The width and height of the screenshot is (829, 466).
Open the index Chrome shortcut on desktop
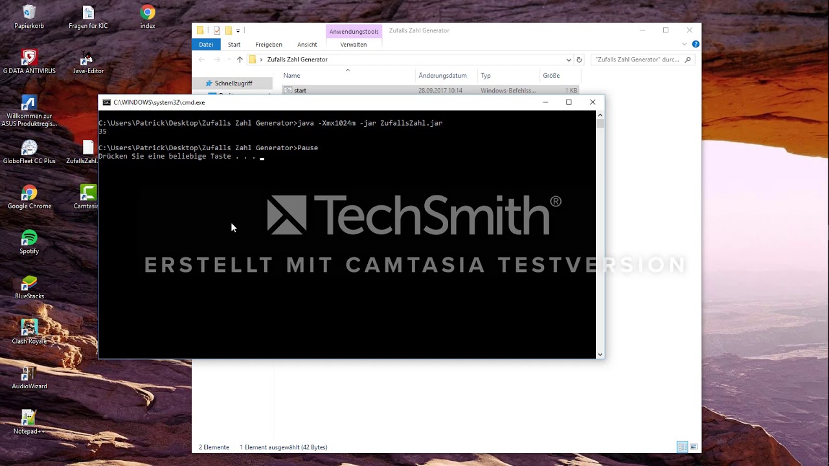click(x=148, y=17)
